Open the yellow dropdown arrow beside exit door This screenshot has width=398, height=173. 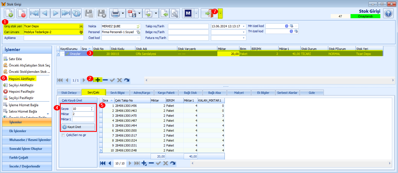(220, 13)
